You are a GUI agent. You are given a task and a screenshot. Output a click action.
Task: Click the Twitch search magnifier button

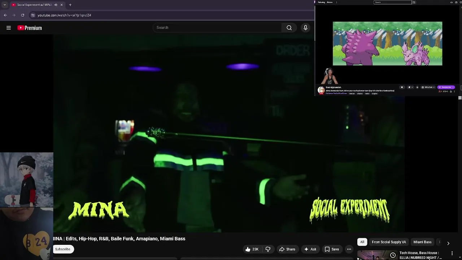click(x=414, y=2)
